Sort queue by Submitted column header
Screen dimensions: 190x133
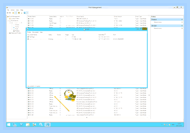(x=101, y=35)
